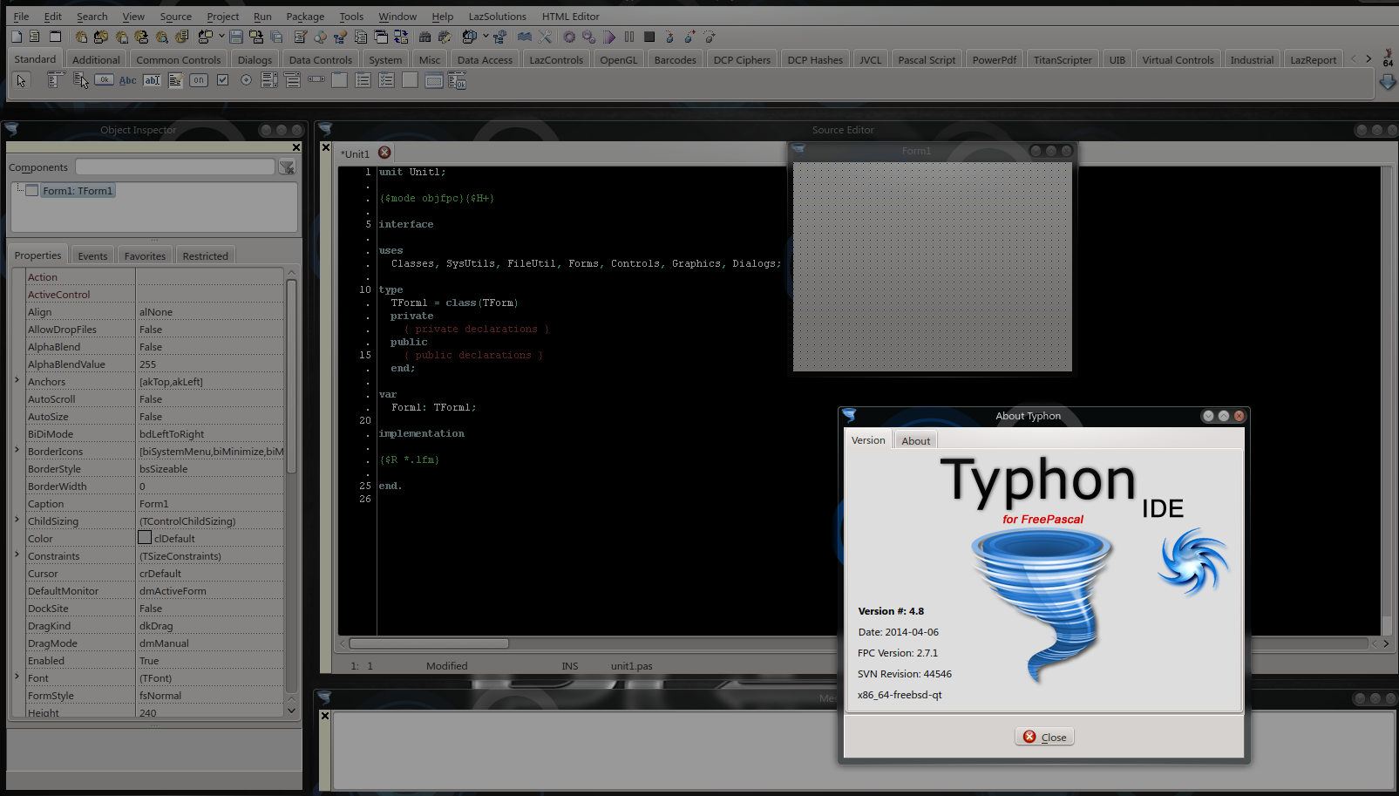Open the Events tab in Object Inspector
1399x796 pixels.
(92, 256)
